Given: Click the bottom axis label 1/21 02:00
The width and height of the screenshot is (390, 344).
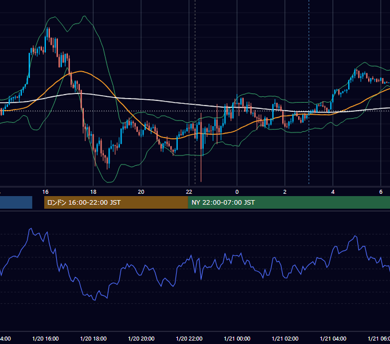Looking at the screenshot, I should point(285,338).
